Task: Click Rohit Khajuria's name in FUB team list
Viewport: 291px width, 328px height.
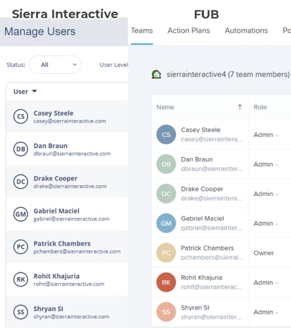Action: coord(201,277)
